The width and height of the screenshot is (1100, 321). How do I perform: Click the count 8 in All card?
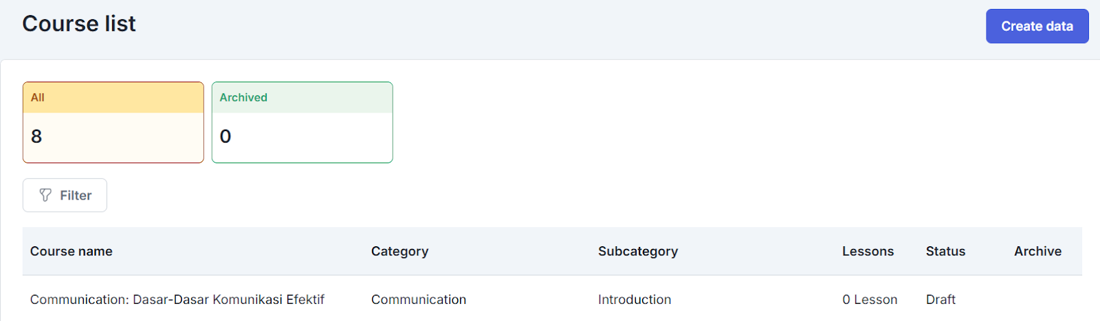click(x=36, y=136)
